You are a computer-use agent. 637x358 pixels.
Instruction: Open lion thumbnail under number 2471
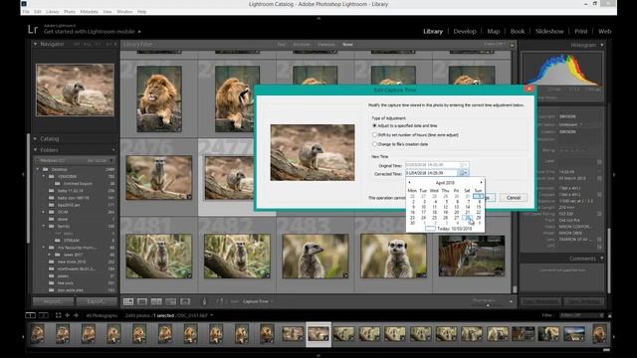pyautogui.click(x=159, y=98)
